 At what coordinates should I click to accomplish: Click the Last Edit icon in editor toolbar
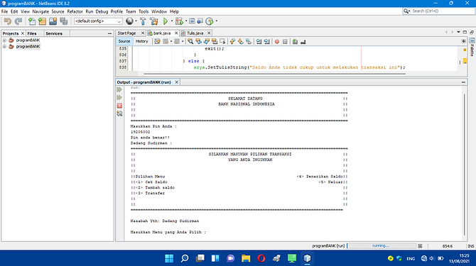[157, 42]
